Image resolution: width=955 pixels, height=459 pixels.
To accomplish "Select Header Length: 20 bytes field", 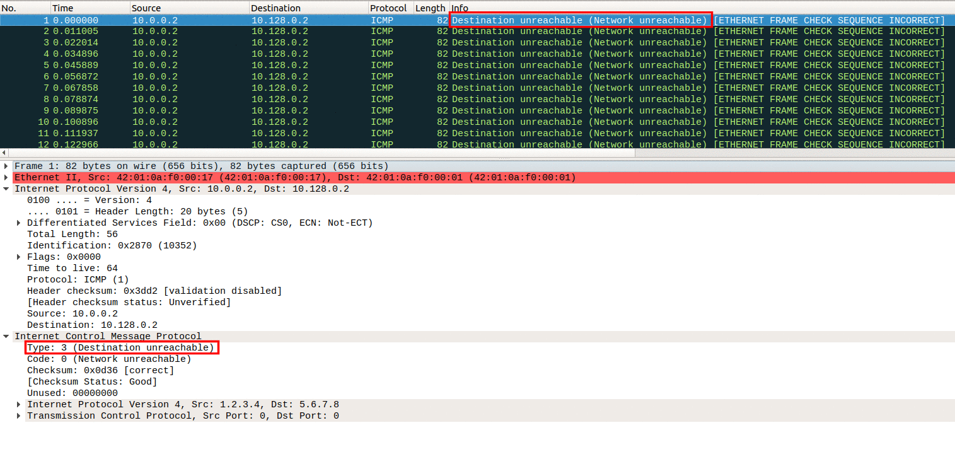I will pyautogui.click(x=137, y=212).
